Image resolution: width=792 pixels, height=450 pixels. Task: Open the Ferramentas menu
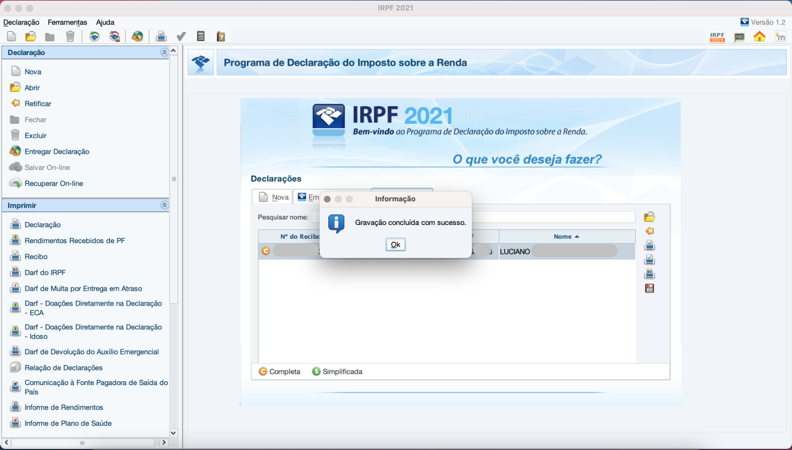click(67, 22)
